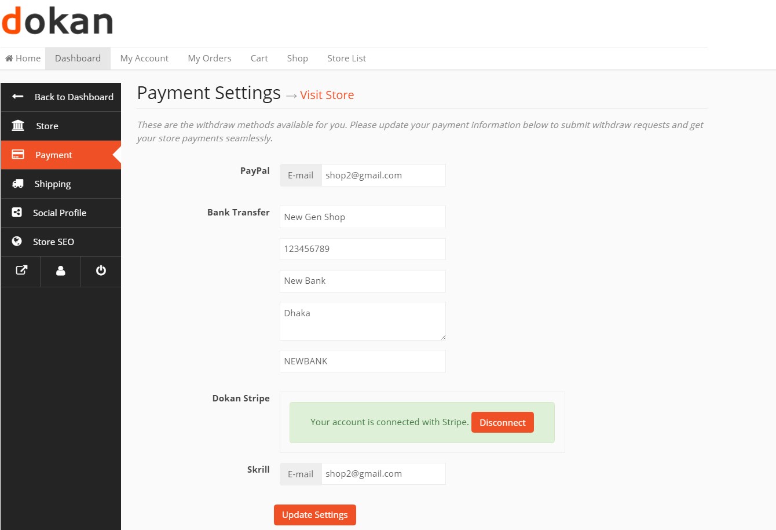Follow the Visit Store link
The height and width of the screenshot is (530, 776).
[327, 95]
